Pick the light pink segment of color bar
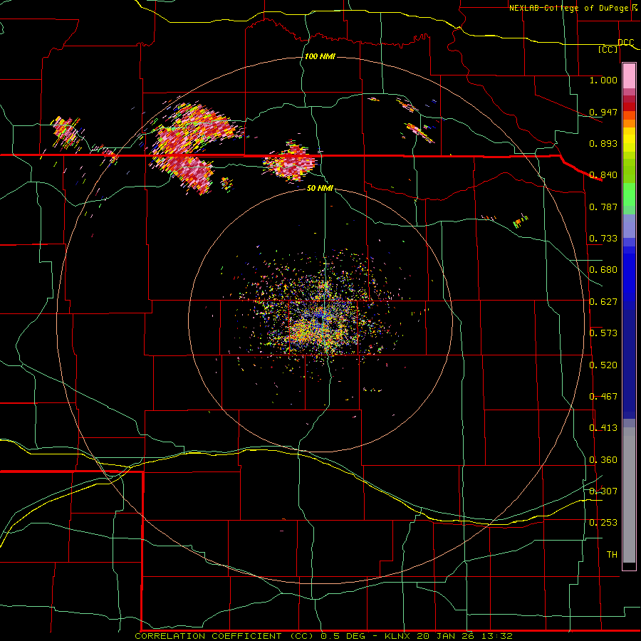 tap(629, 75)
